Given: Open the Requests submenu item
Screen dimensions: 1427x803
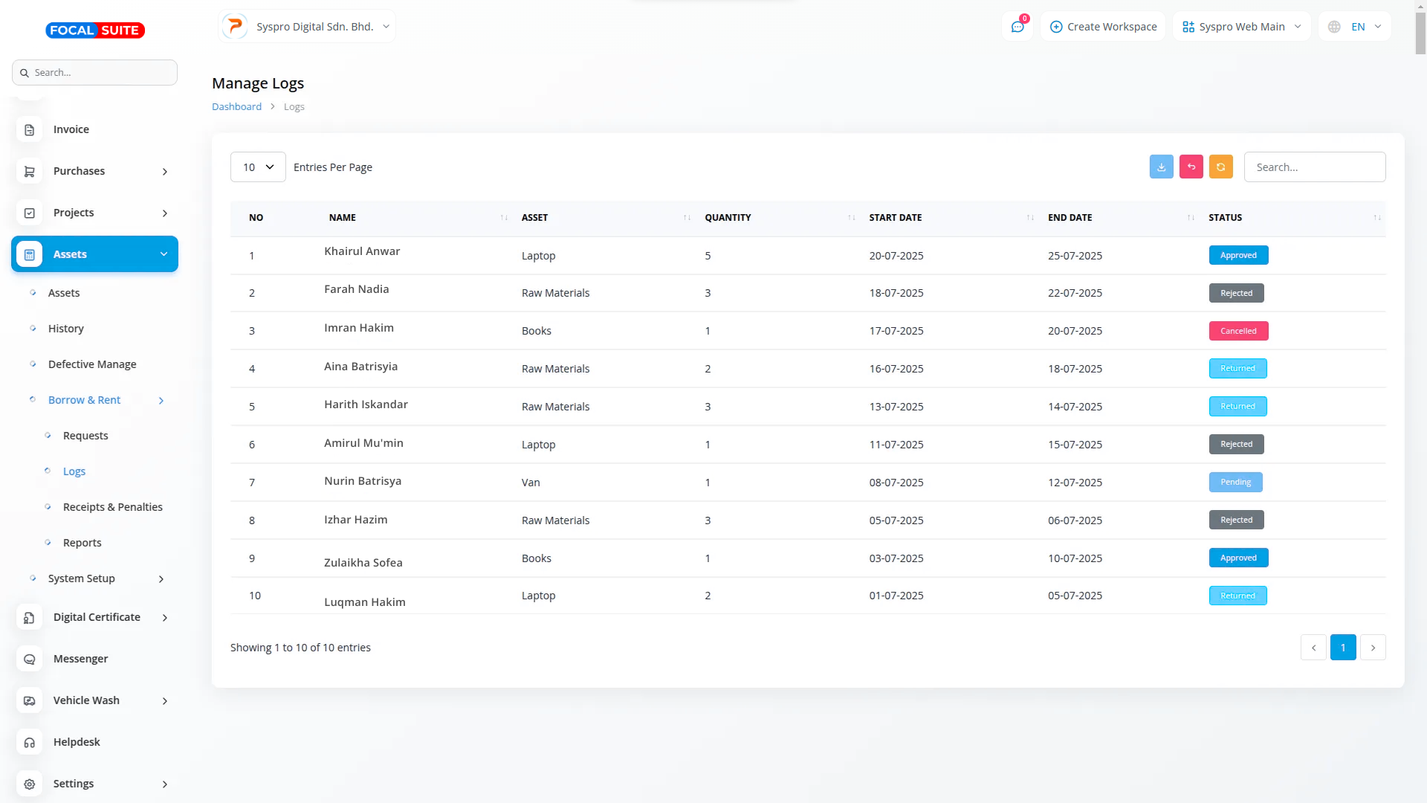Looking at the screenshot, I should pyautogui.click(x=85, y=436).
